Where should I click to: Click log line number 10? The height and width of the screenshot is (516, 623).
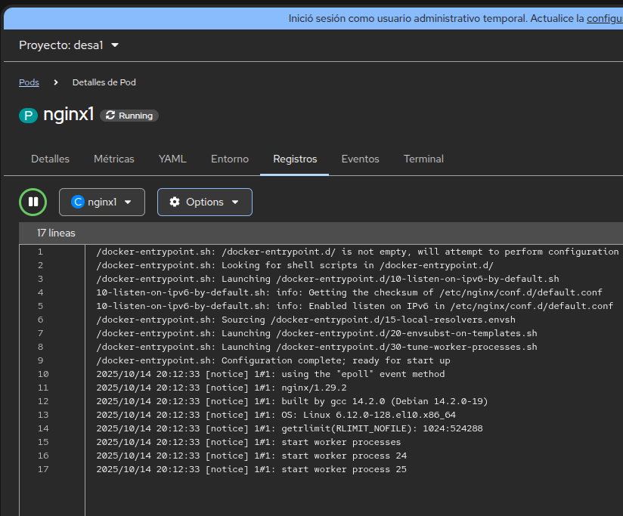click(42, 374)
